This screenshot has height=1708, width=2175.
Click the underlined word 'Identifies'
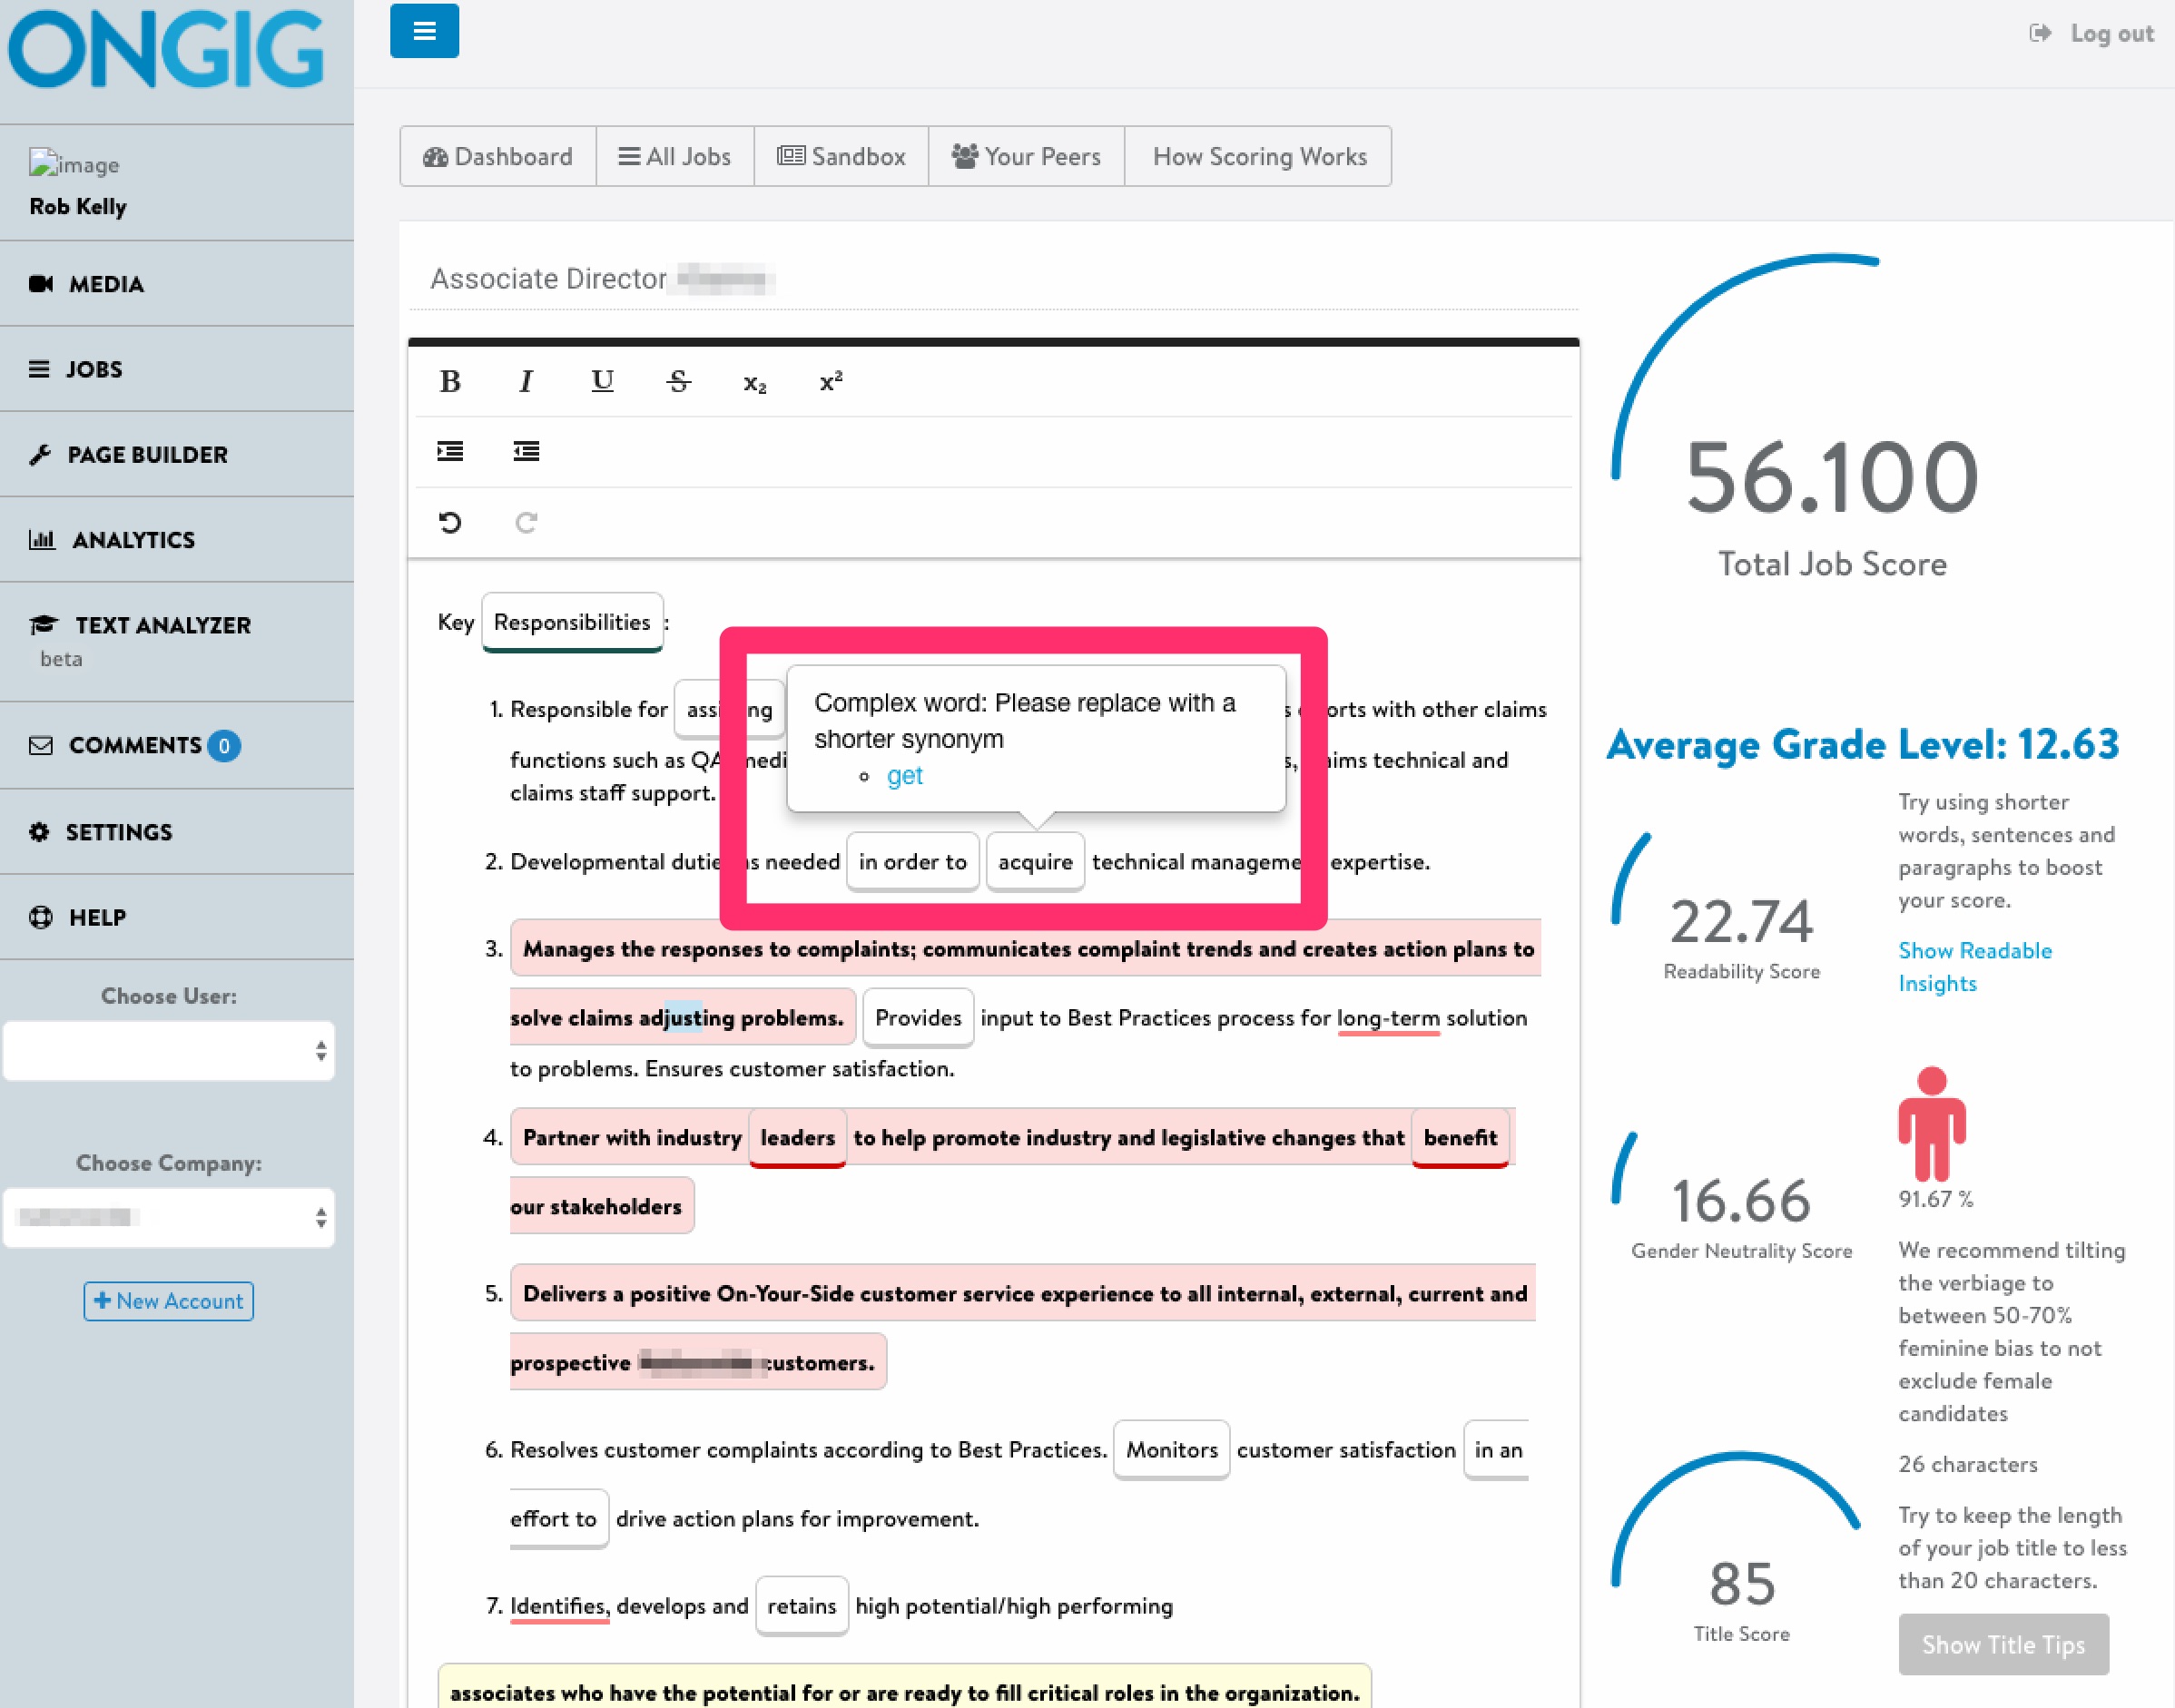pyautogui.click(x=559, y=1606)
